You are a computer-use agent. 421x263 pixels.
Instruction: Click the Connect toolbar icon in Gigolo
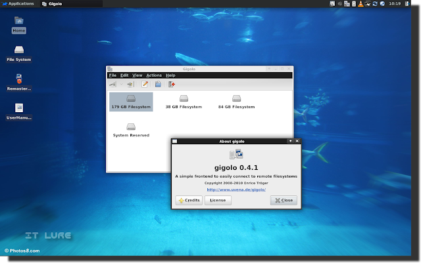[112, 85]
